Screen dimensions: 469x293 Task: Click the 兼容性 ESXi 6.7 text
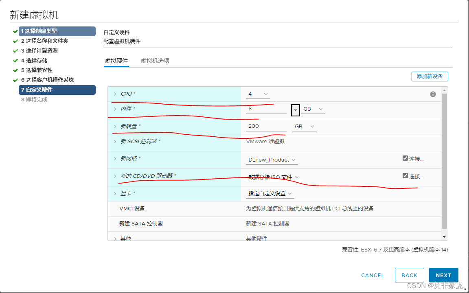click(x=395, y=249)
